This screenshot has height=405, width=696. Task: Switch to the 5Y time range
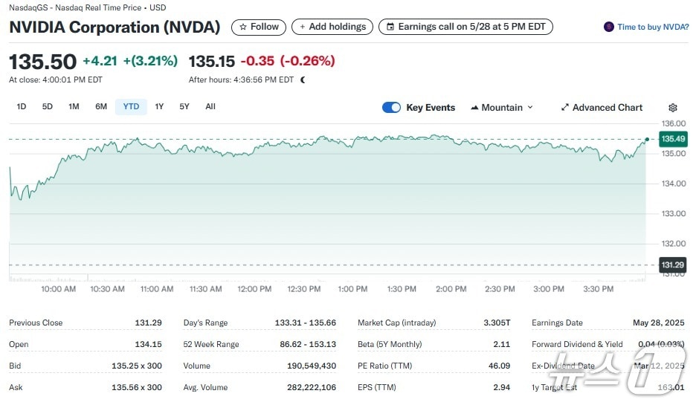click(184, 107)
